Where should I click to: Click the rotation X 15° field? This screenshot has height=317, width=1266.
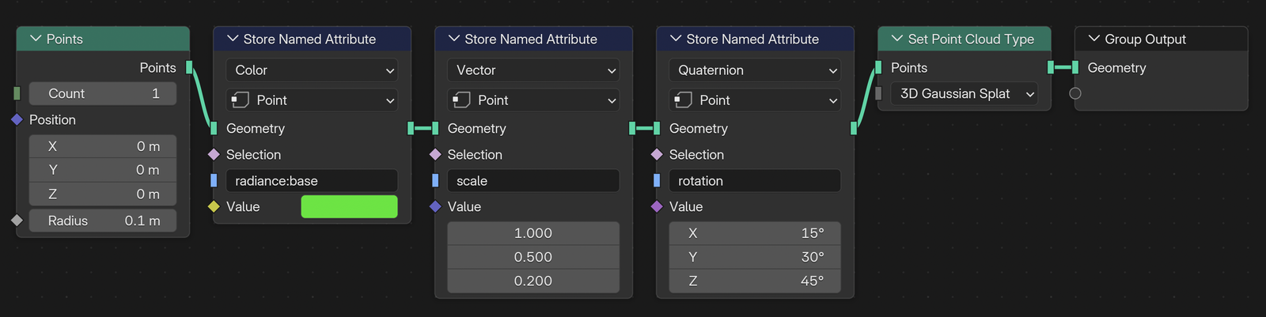755,233
